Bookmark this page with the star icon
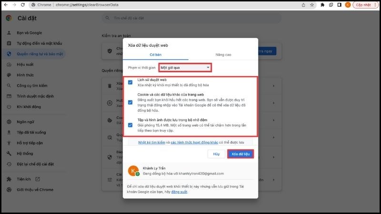The width and height of the screenshot is (381, 214). click(x=312, y=5)
